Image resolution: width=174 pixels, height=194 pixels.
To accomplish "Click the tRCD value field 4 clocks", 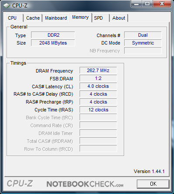I will pos(98,94).
